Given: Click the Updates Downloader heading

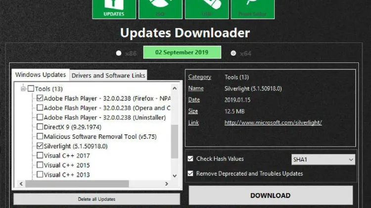Looking at the screenshot, I should tap(185, 33).
